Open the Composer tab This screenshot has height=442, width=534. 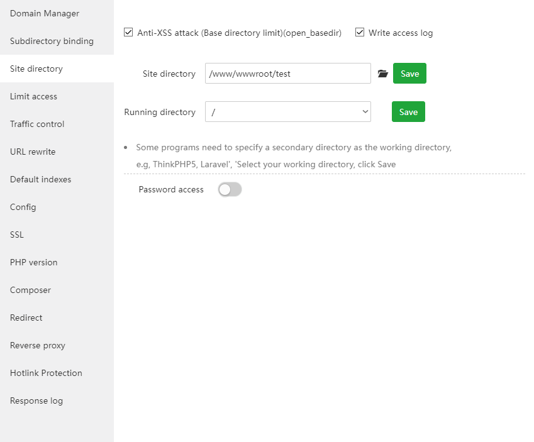coord(30,290)
